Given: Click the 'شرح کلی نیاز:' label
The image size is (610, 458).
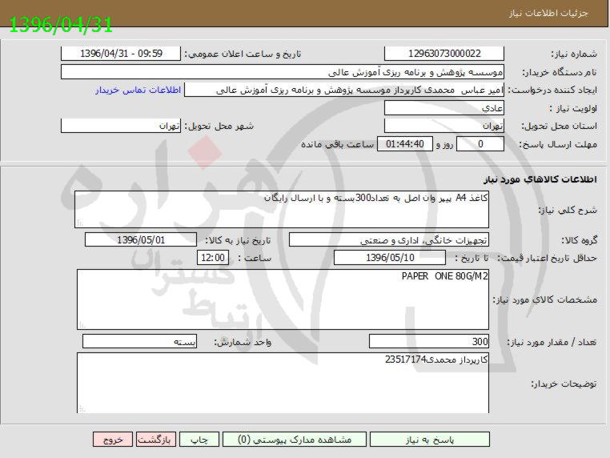Looking at the screenshot, I should (568, 211).
